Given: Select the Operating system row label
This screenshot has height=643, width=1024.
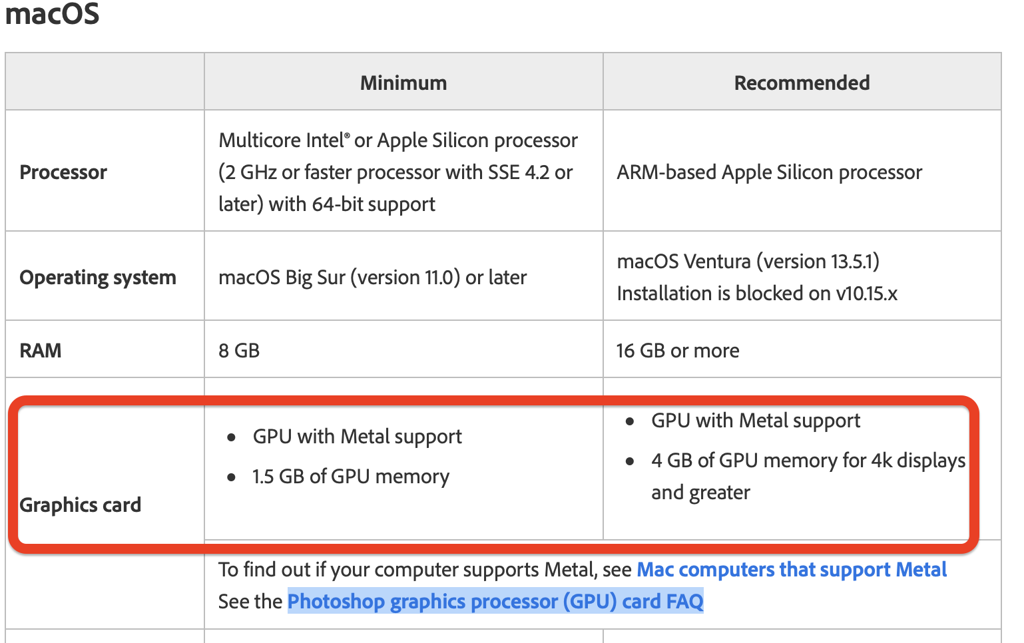Looking at the screenshot, I should (98, 278).
